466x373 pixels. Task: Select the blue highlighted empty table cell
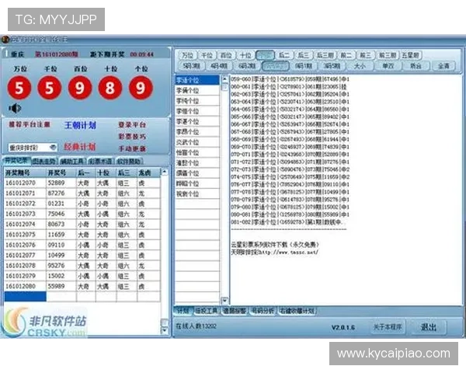26,297
